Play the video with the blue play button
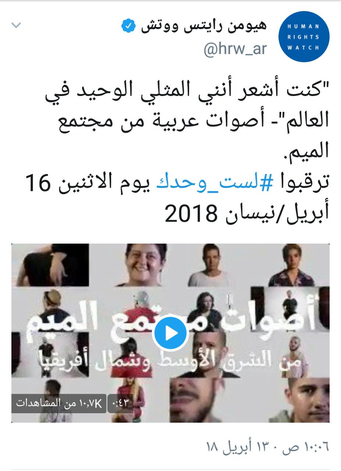This screenshot has height=471, width=341. (x=170, y=333)
